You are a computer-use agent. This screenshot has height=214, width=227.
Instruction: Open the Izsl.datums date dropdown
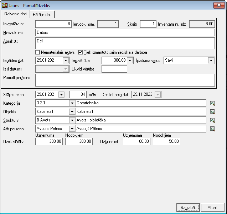[66, 69]
